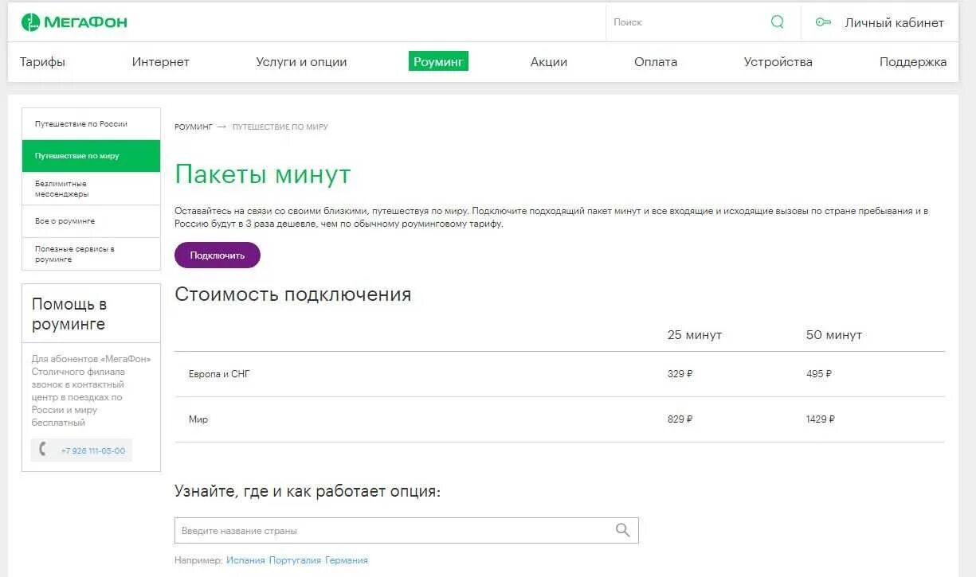Click the Пакеты минут page title
The height and width of the screenshot is (577, 976).
tap(263, 174)
